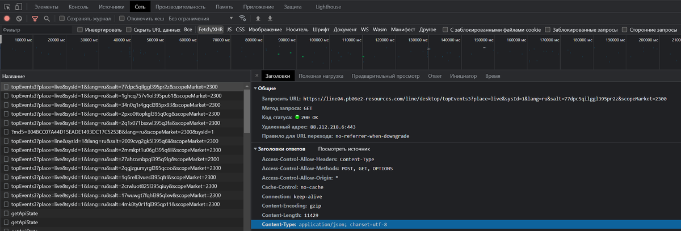Select the 'Заголовки' details tab
Viewport: 681px width, 231px height.
click(x=278, y=75)
